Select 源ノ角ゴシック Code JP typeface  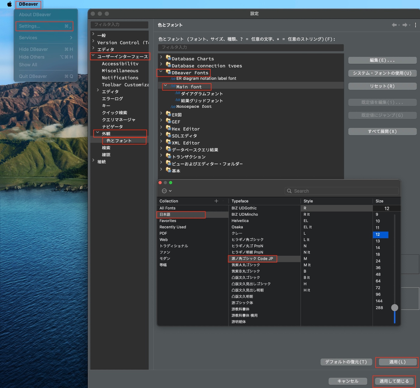click(264, 259)
